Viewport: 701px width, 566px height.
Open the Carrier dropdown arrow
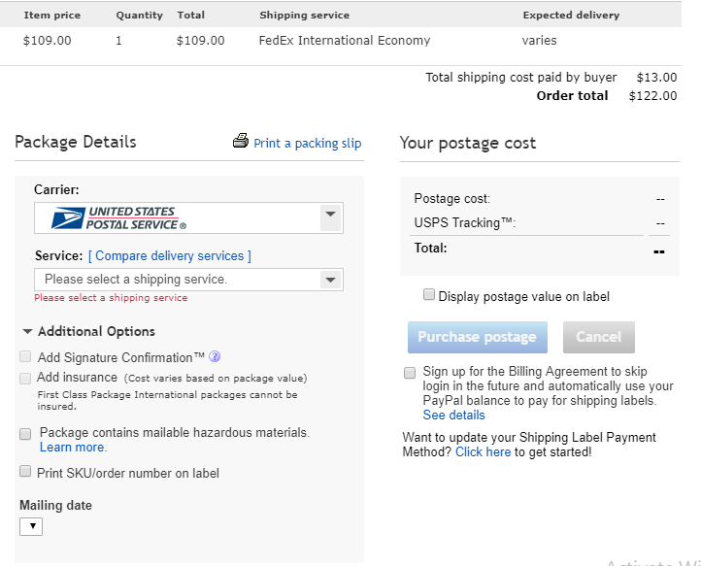tap(331, 217)
